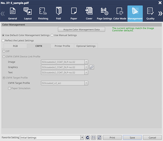The width and height of the screenshot is (163, 141).
Task: Select the Color Mode icon
Action: [x=120, y=14]
